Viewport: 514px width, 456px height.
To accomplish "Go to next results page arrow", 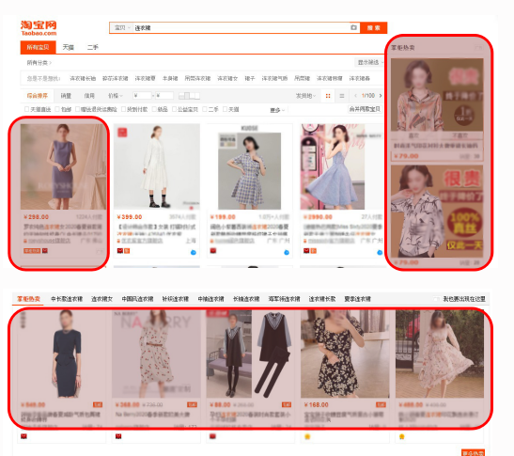I will click(x=381, y=96).
